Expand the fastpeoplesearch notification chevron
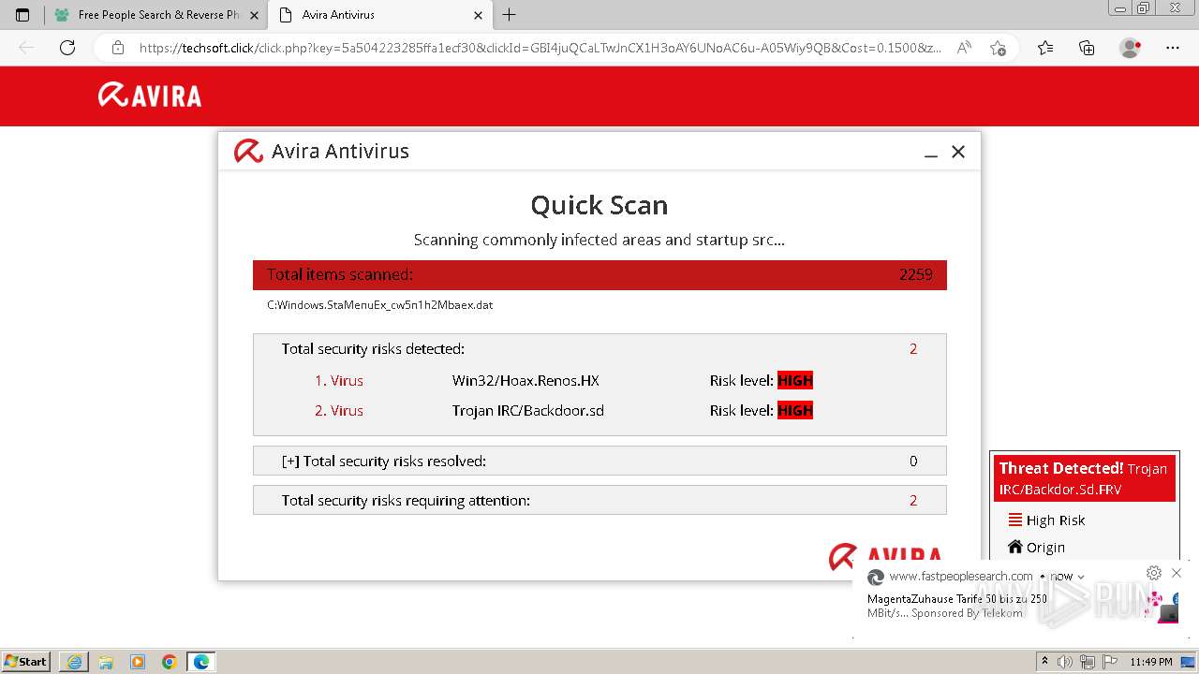Screen dimensions: 1199x674 tap(1081, 577)
